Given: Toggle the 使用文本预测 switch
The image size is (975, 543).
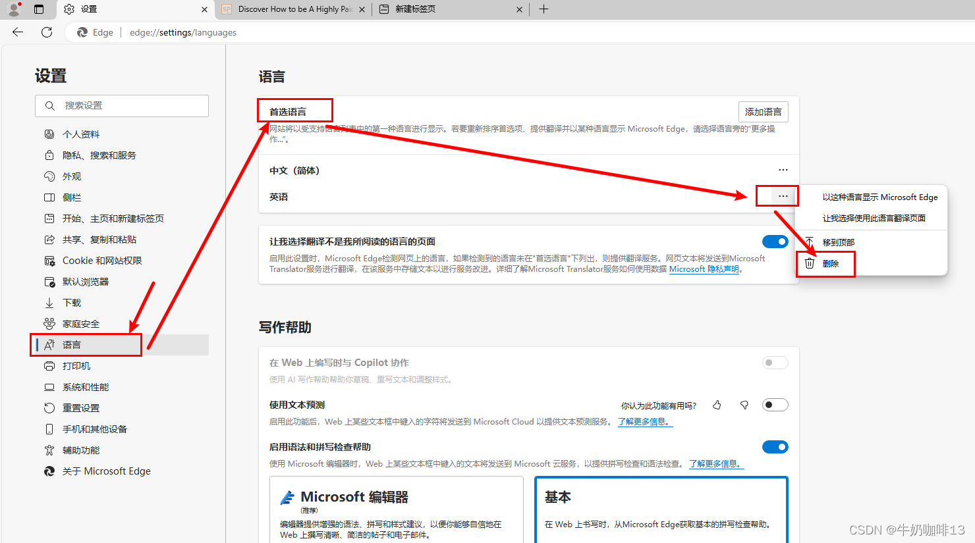Looking at the screenshot, I should click(x=775, y=405).
